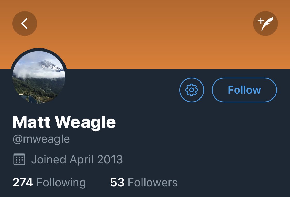This screenshot has height=197, width=290.
Task: Open the gear options beside Follow
Action: click(x=192, y=90)
